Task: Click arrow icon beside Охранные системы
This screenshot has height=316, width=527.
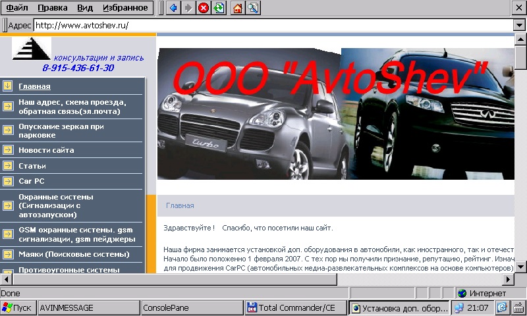Action: coord(7,205)
